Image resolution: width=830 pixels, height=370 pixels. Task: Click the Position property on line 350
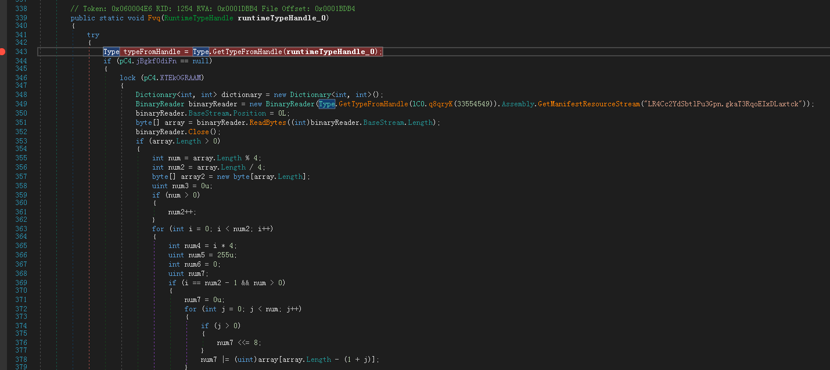(250, 113)
